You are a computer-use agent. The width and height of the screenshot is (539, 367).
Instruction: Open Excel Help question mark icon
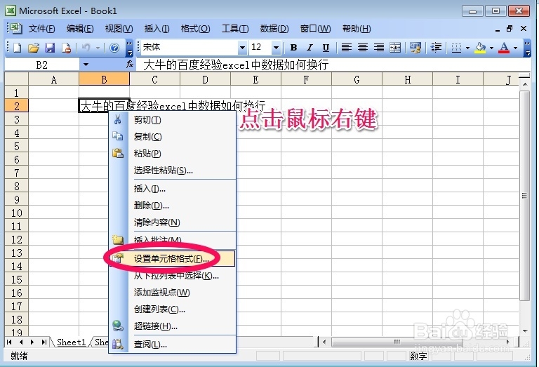click(114, 48)
